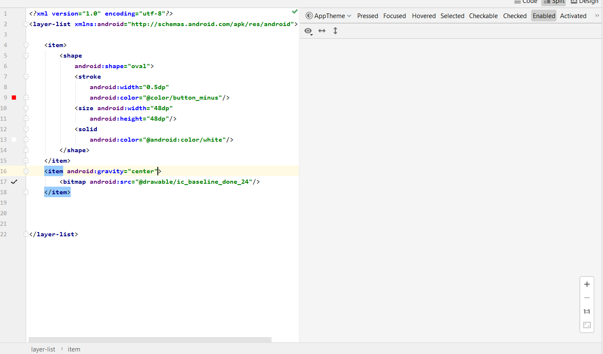Show more state options via double chevron

(x=597, y=16)
